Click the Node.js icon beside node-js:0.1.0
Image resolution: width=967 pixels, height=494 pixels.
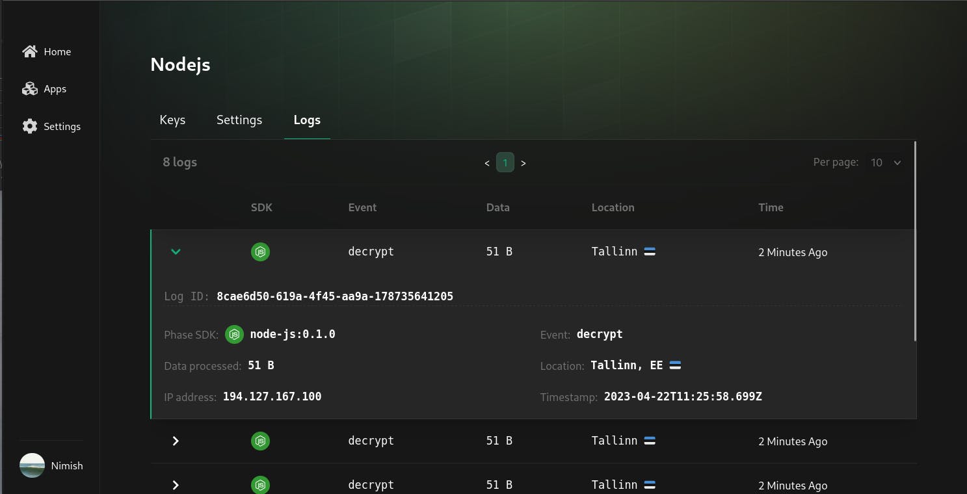(234, 334)
